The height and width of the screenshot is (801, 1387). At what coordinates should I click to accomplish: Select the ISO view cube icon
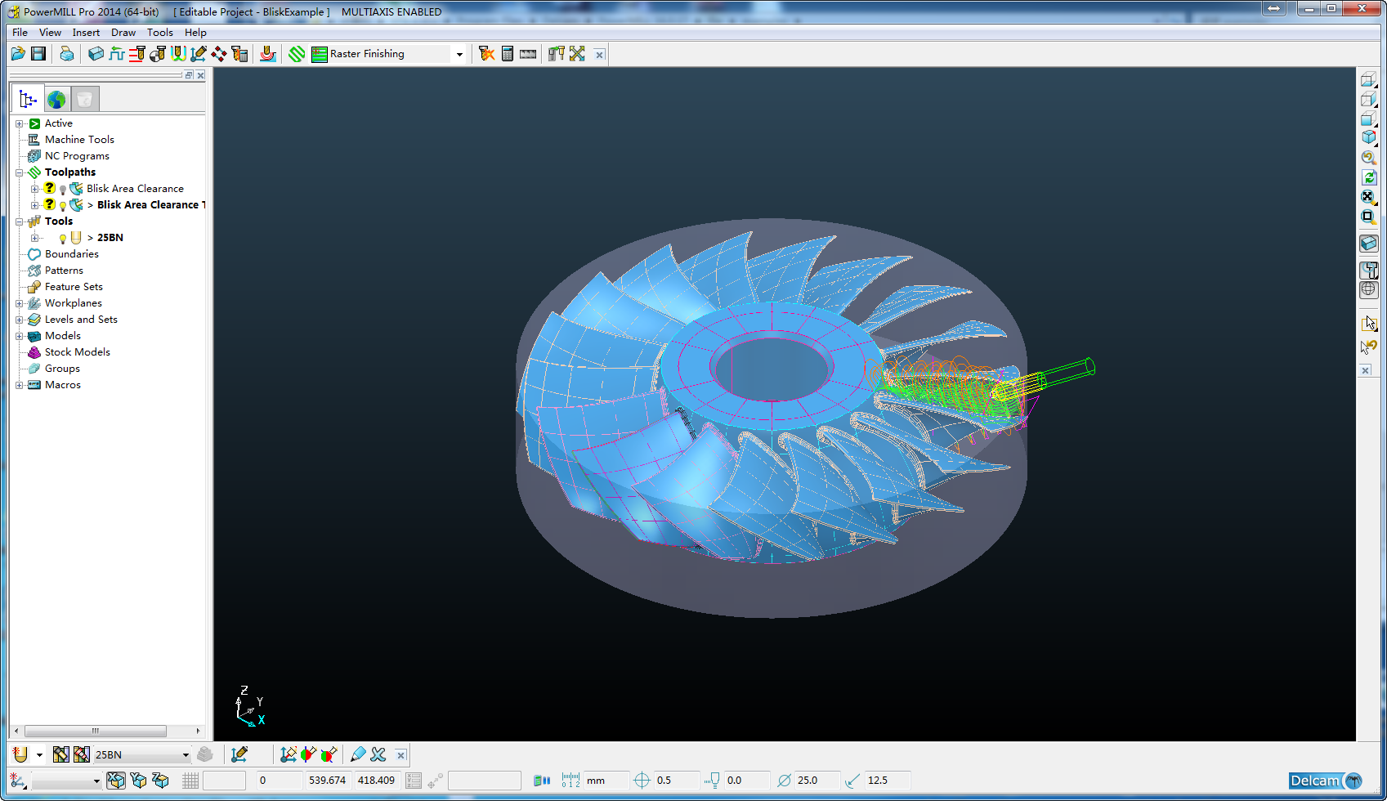click(1369, 138)
